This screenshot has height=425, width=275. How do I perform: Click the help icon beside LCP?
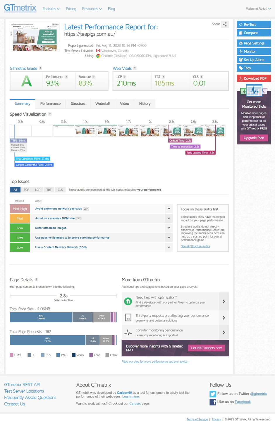tap(125, 77)
